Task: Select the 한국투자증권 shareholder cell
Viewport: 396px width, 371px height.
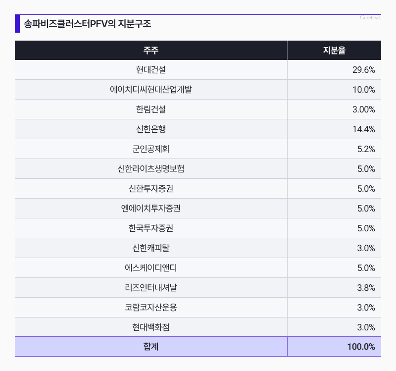Action: [x=151, y=228]
